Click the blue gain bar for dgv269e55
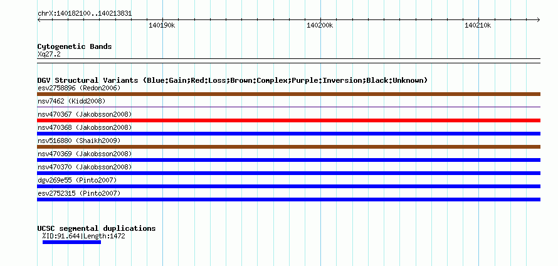This screenshot has width=558, height=266. 288,186
